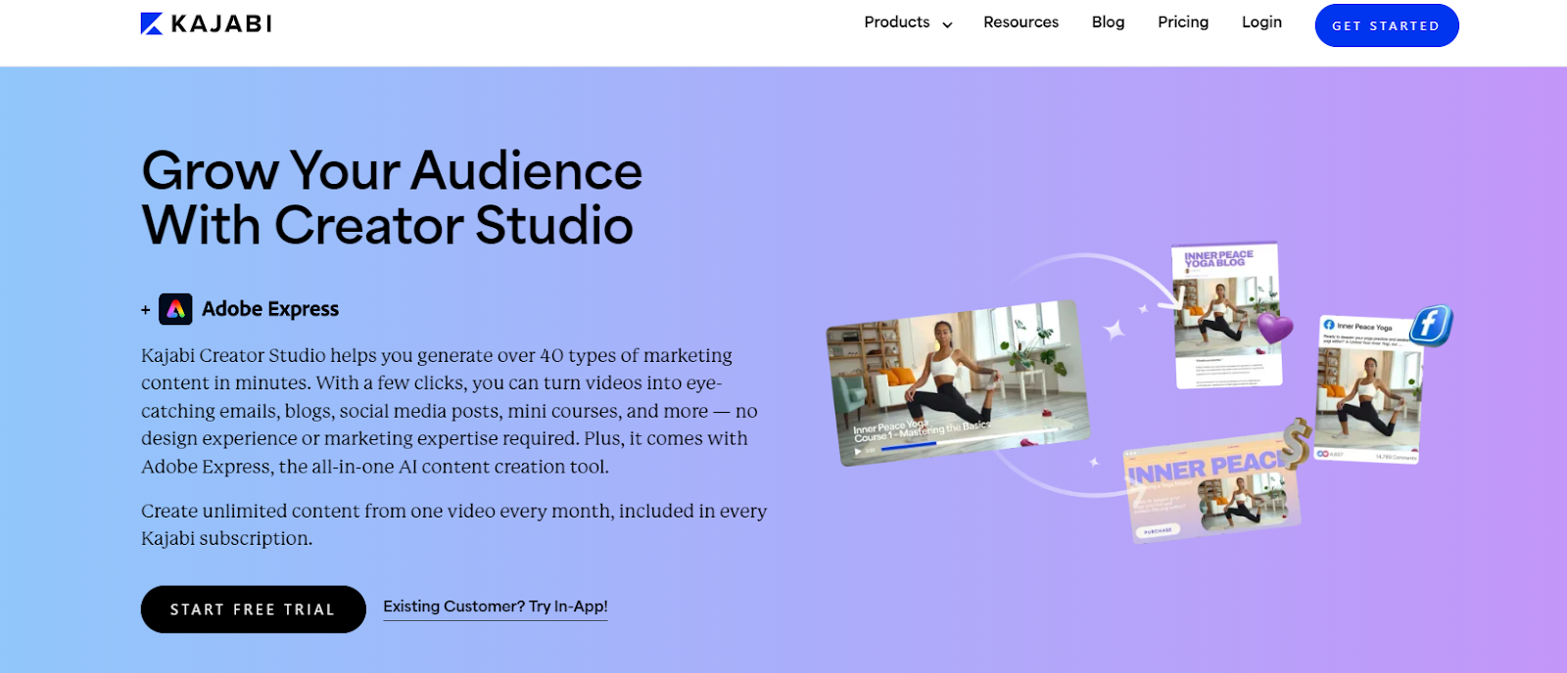Click the purple heart icon
Screen dimensions: 1567x673
point(1274,327)
